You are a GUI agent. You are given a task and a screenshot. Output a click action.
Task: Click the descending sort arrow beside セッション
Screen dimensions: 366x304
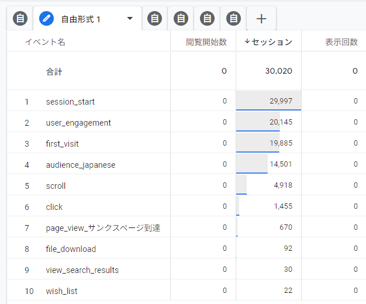pos(247,42)
